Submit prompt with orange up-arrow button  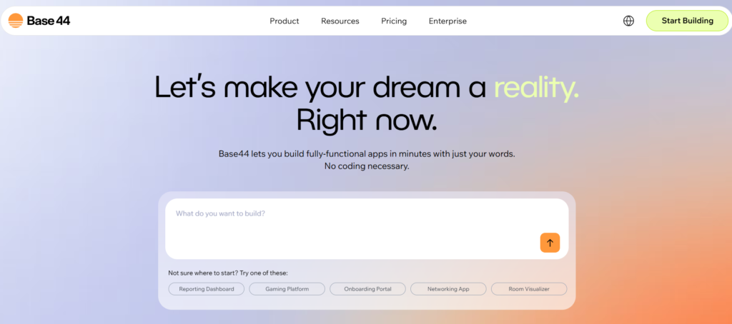(550, 243)
